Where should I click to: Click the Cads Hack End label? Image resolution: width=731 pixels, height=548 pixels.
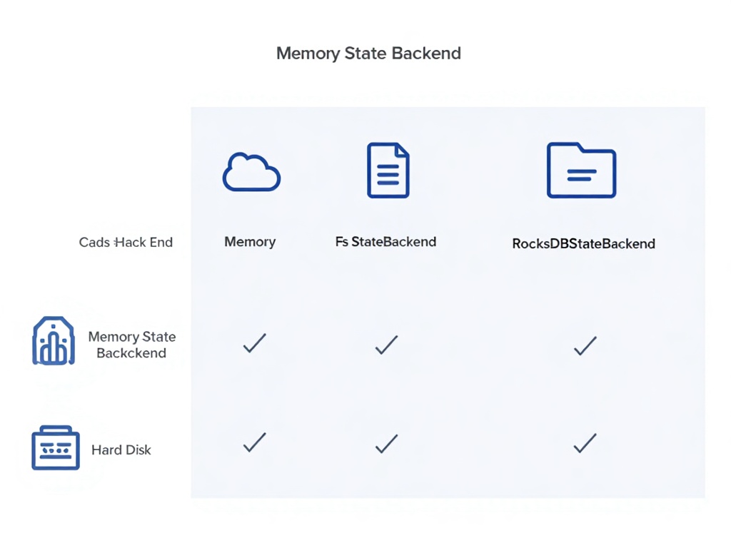point(126,243)
